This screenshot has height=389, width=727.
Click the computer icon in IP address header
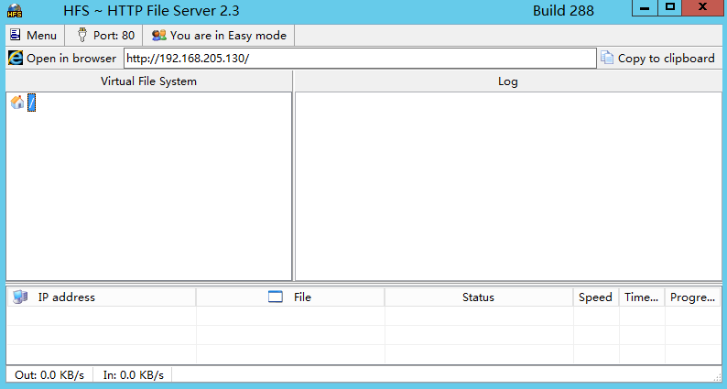[20, 297]
